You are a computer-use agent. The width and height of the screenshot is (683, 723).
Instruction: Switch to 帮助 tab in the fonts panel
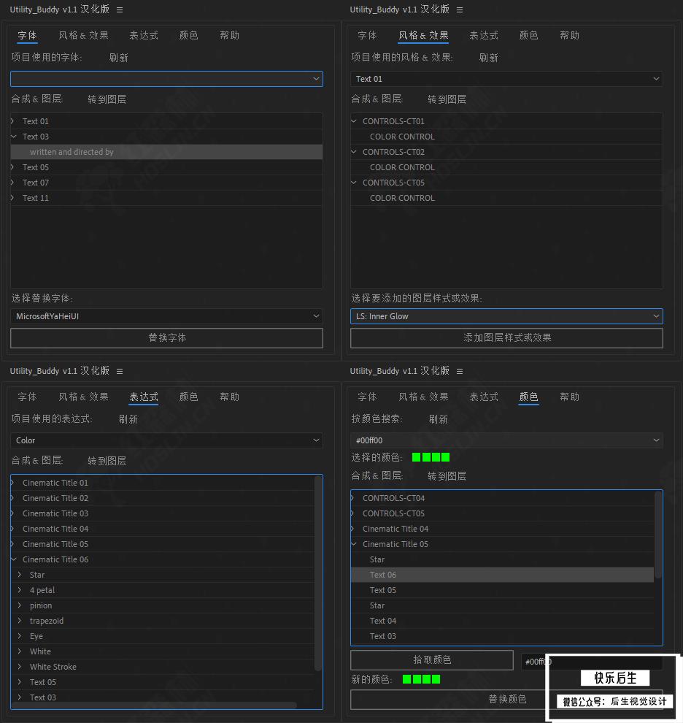(230, 36)
